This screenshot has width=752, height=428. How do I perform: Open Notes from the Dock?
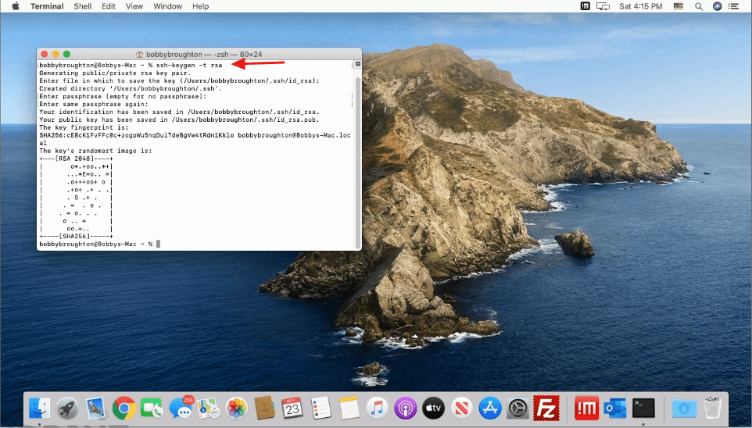[x=349, y=408]
